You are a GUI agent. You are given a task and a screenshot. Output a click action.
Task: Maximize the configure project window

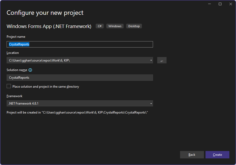pyautogui.click(x=220, y=4)
